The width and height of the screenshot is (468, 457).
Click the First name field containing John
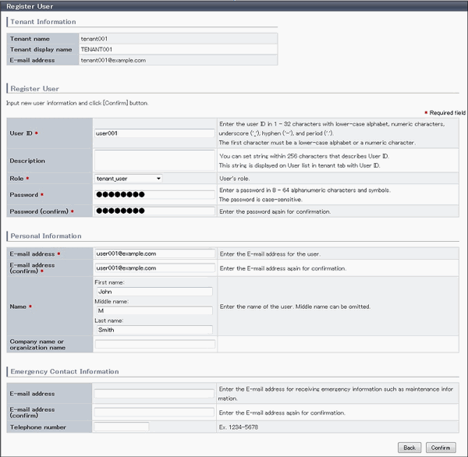pyautogui.click(x=154, y=292)
